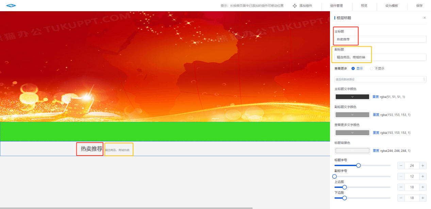The width and height of the screenshot is (431, 209).
Task: Click the app logo in the top-left corner
Action: [11, 5]
